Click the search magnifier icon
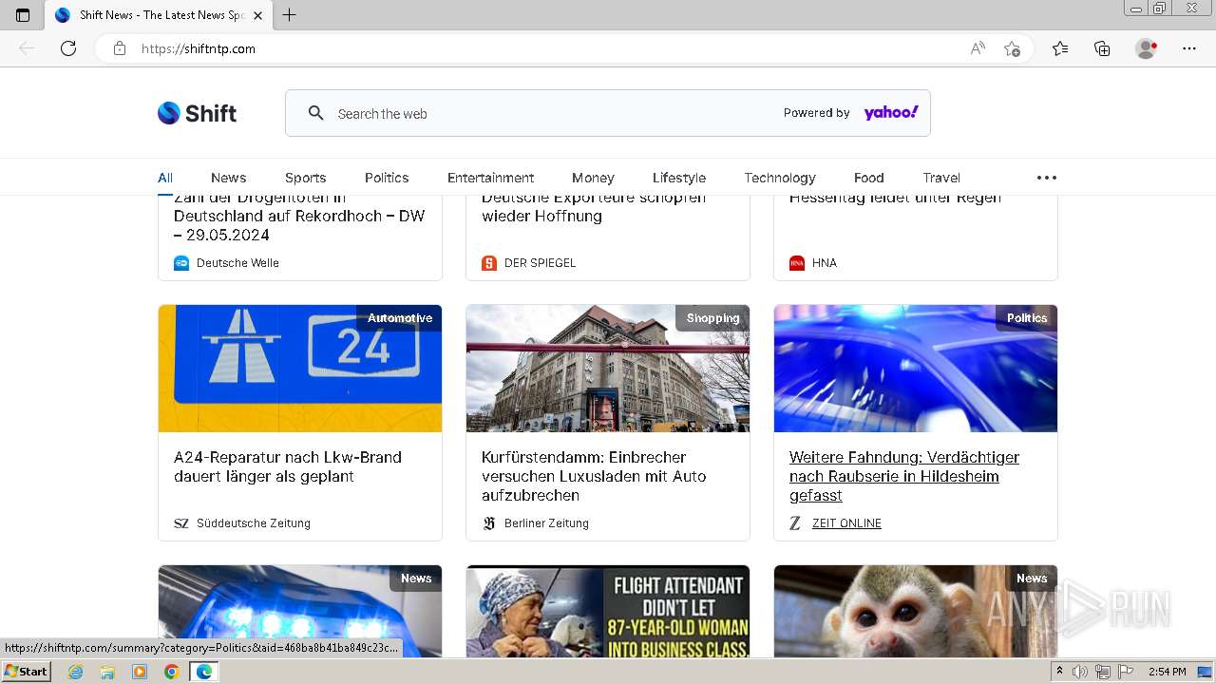Screen dimensions: 1216x684 point(316,113)
